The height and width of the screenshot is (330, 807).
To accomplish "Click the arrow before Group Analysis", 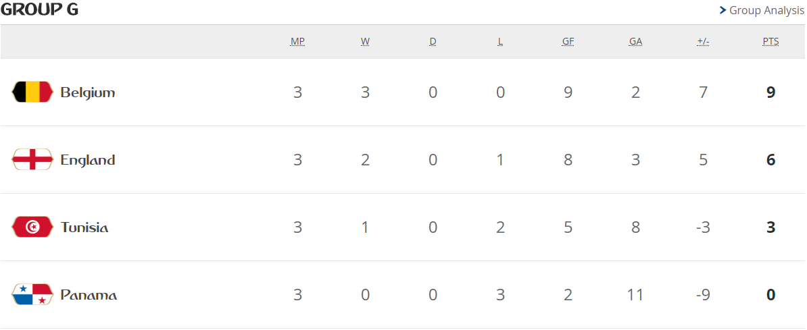I will pos(723,10).
